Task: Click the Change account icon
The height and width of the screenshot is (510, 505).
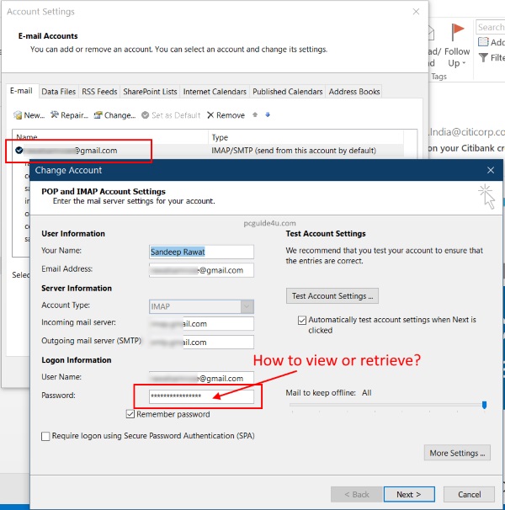Action: pos(98,115)
